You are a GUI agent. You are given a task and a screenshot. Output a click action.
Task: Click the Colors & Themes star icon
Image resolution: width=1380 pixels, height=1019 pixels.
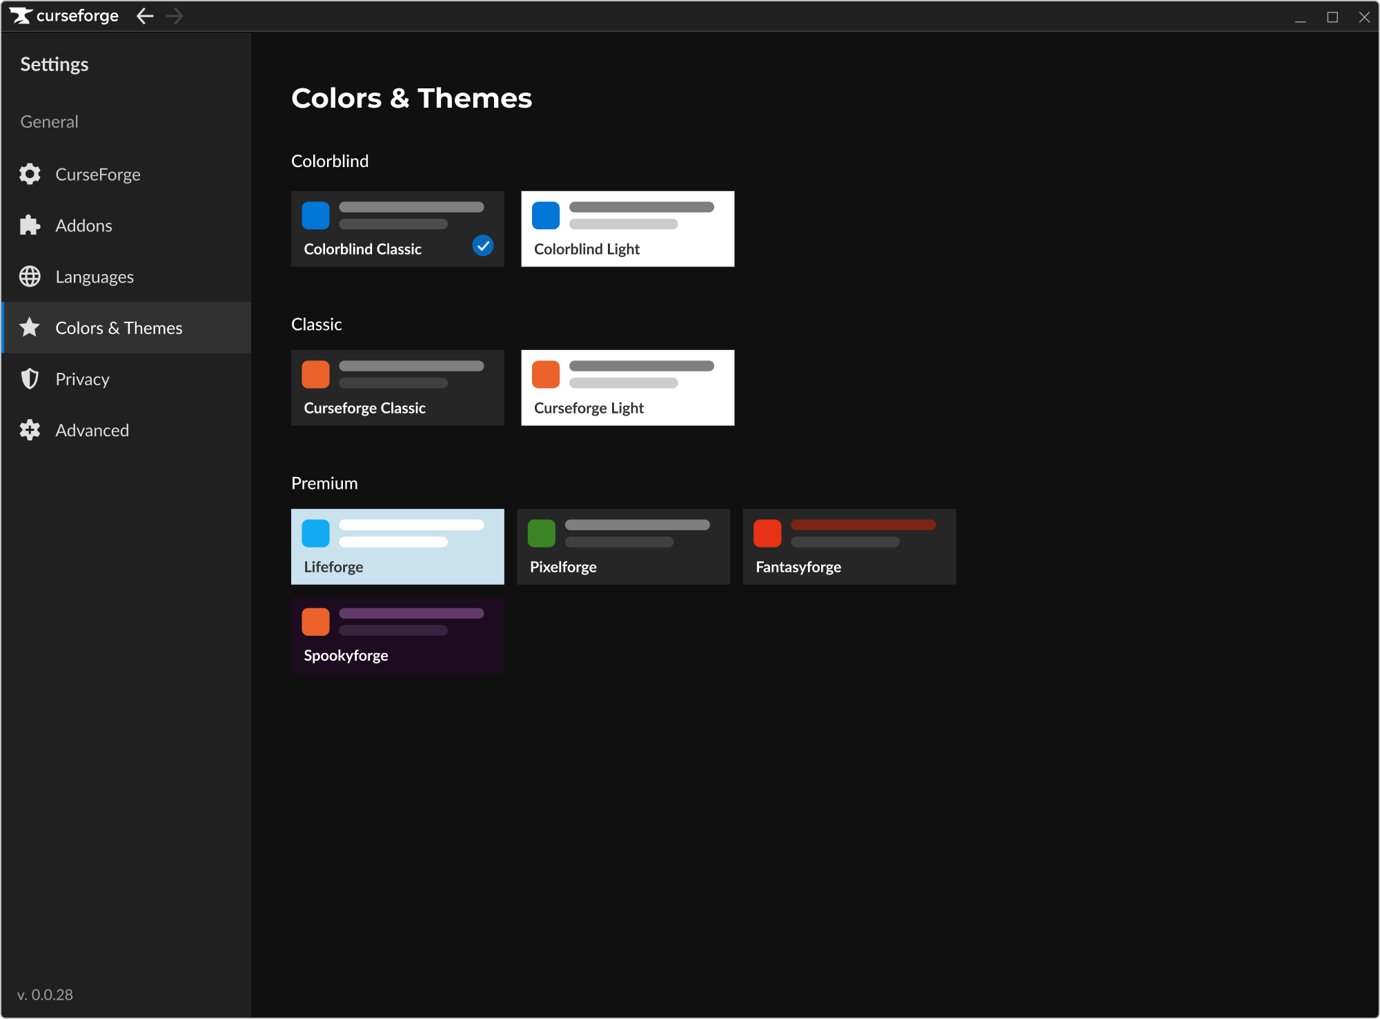coord(30,327)
